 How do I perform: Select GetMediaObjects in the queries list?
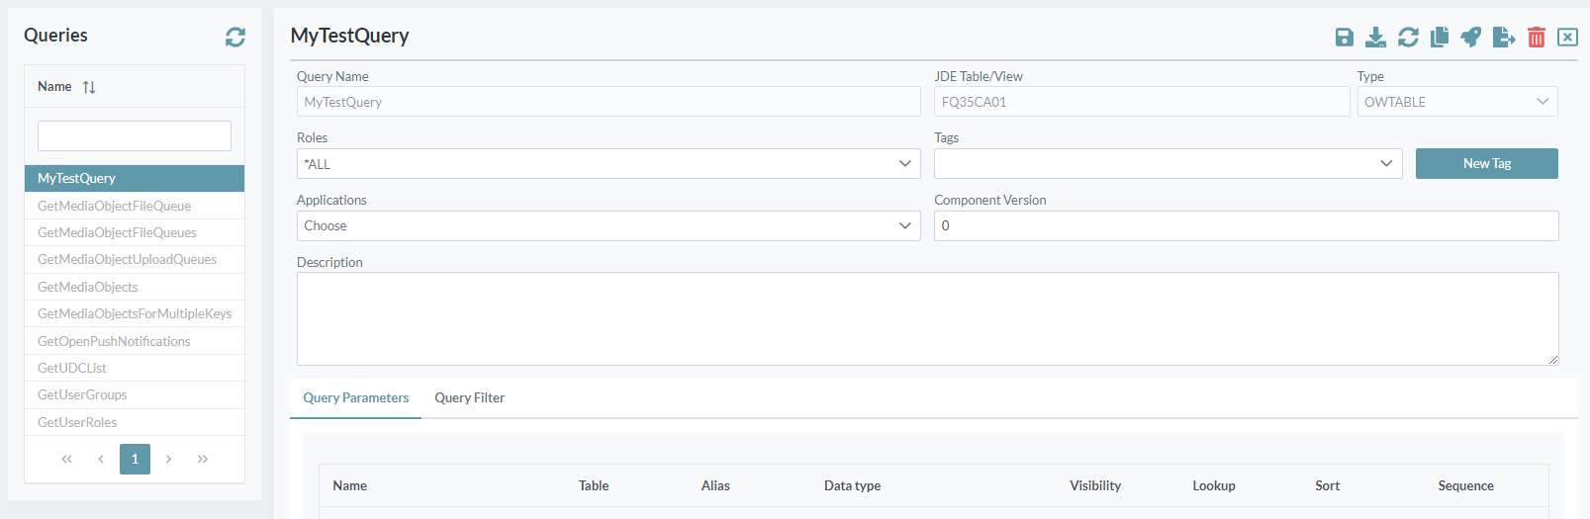(88, 287)
